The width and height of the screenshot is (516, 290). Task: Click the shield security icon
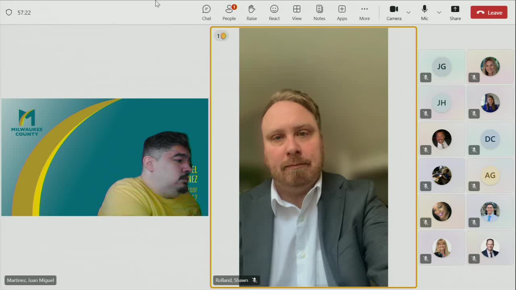pyautogui.click(x=9, y=12)
